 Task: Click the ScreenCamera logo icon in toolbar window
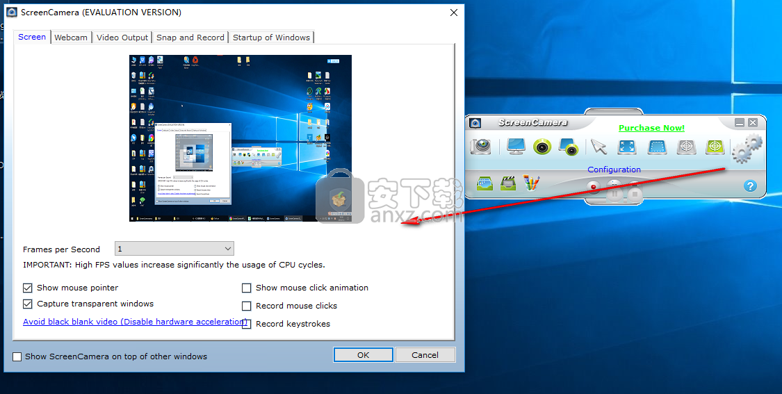point(475,123)
